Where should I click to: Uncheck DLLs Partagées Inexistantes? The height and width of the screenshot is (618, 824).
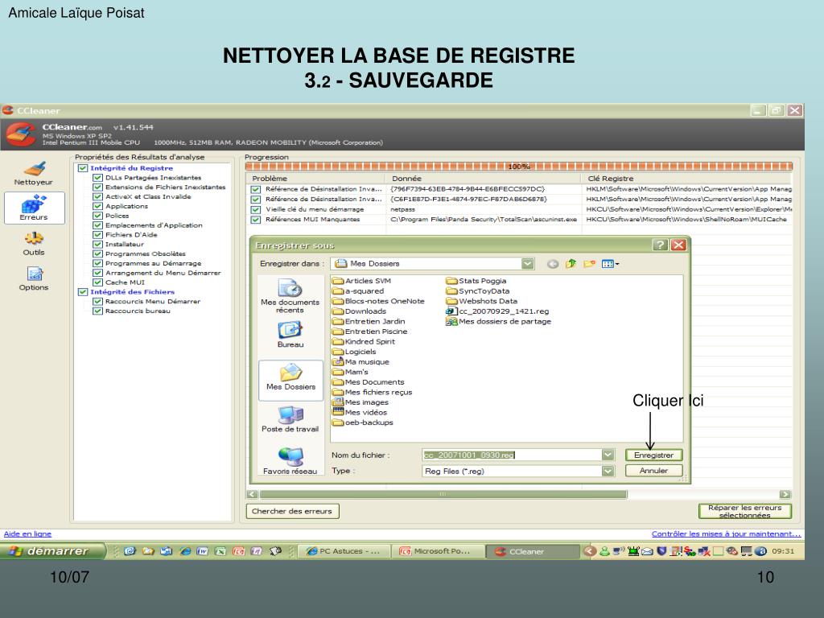[97, 178]
